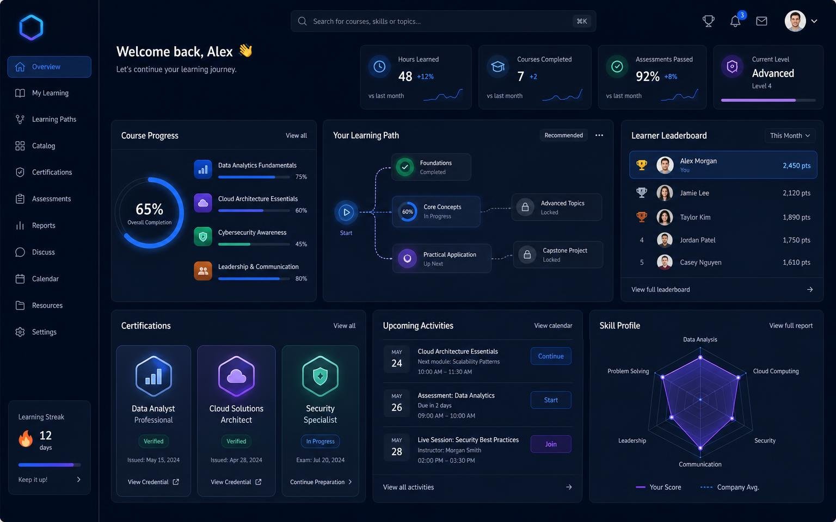Click the View full leaderboard arrow
Screen dimensions: 836x522
tap(810, 289)
